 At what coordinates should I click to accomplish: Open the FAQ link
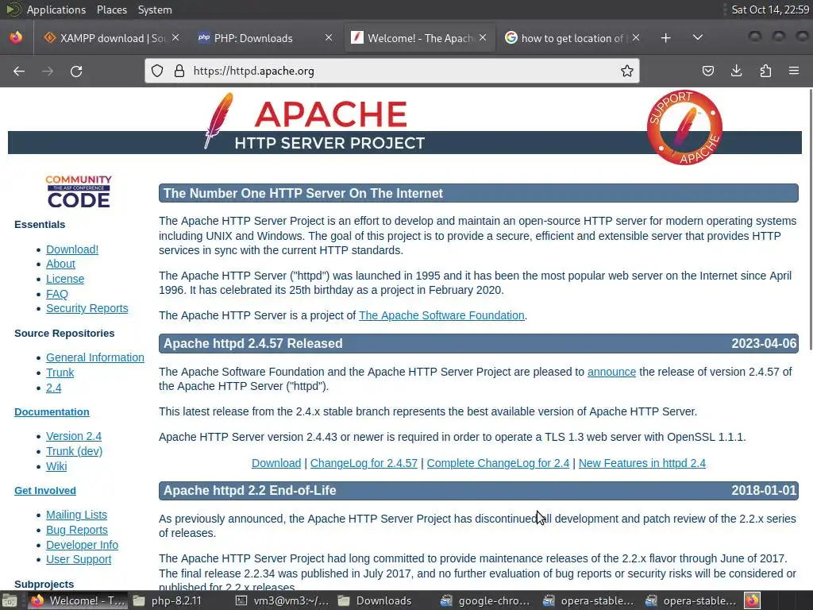[57, 294]
